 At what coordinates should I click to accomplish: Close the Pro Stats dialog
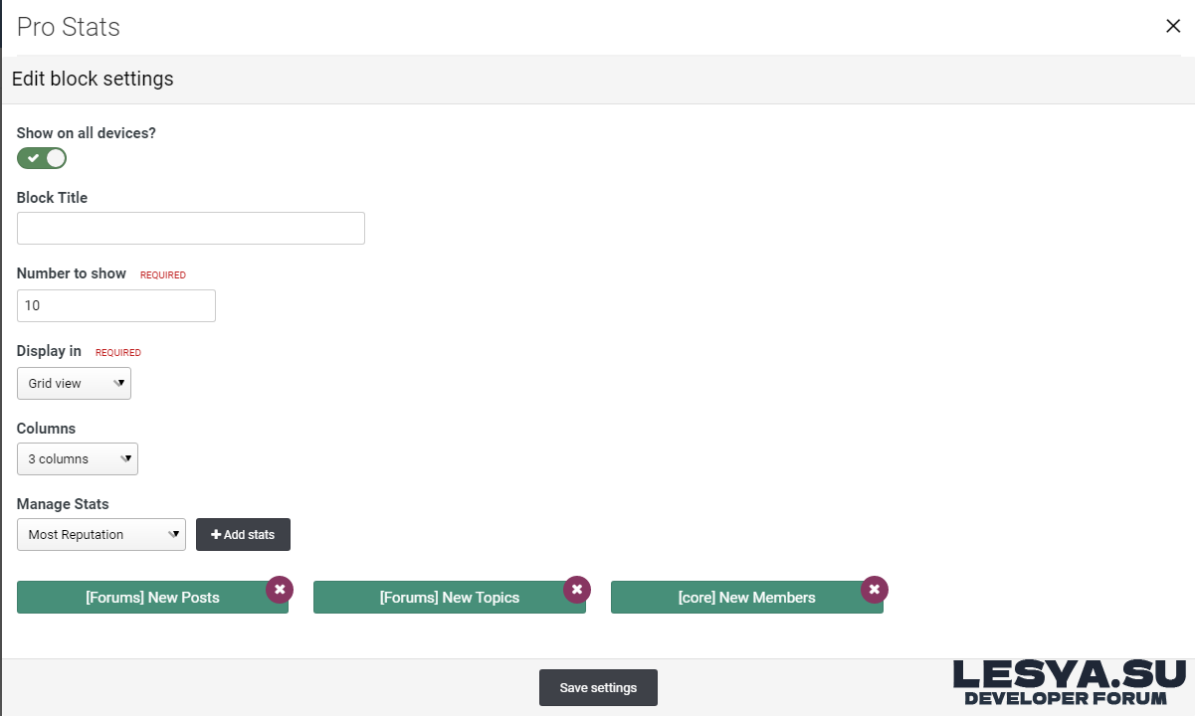[1173, 27]
